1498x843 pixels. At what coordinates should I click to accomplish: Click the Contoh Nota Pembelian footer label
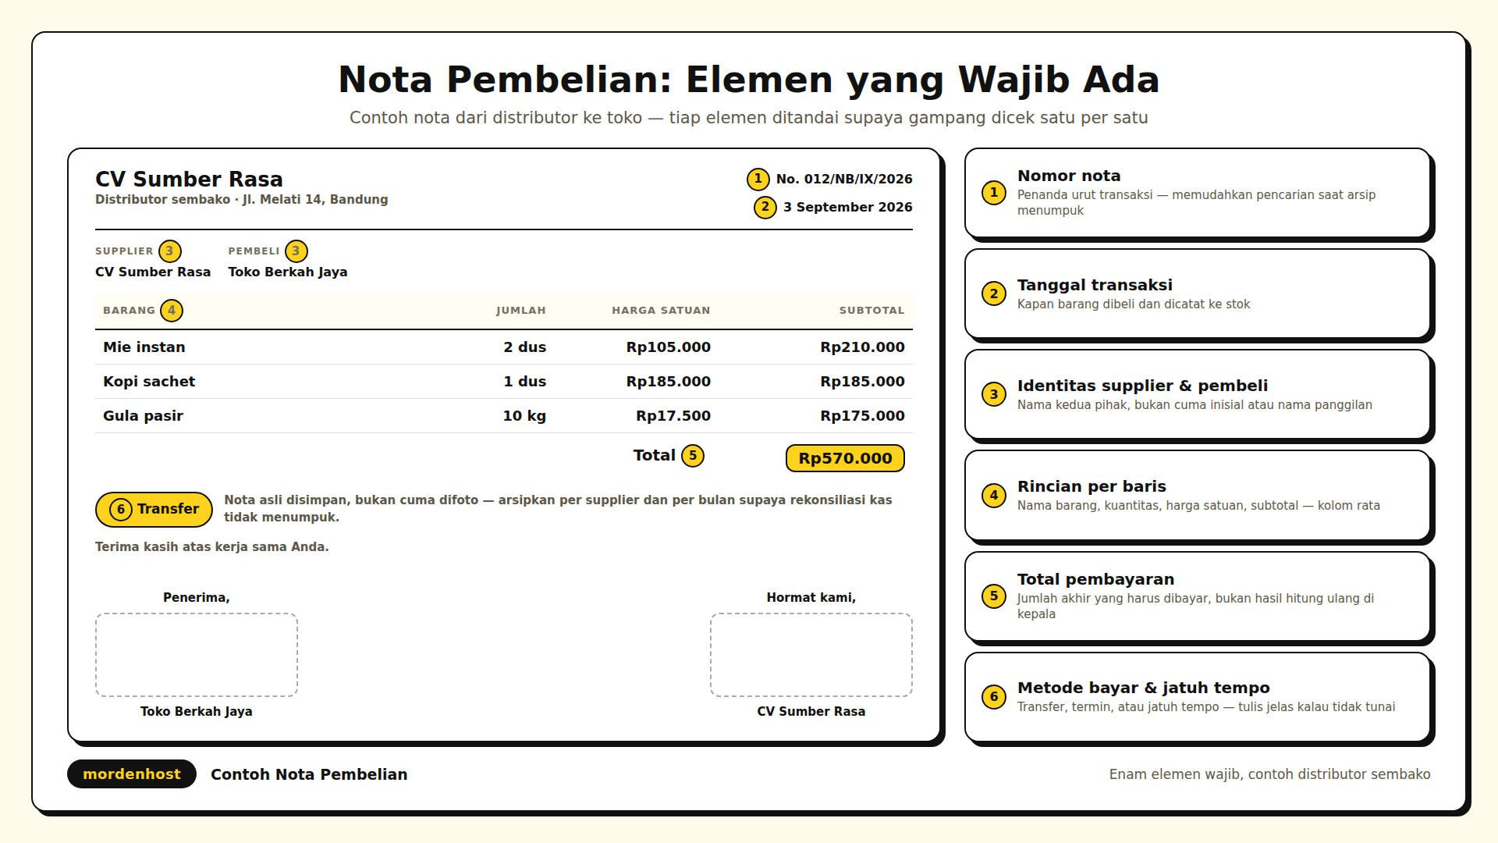[x=309, y=774]
